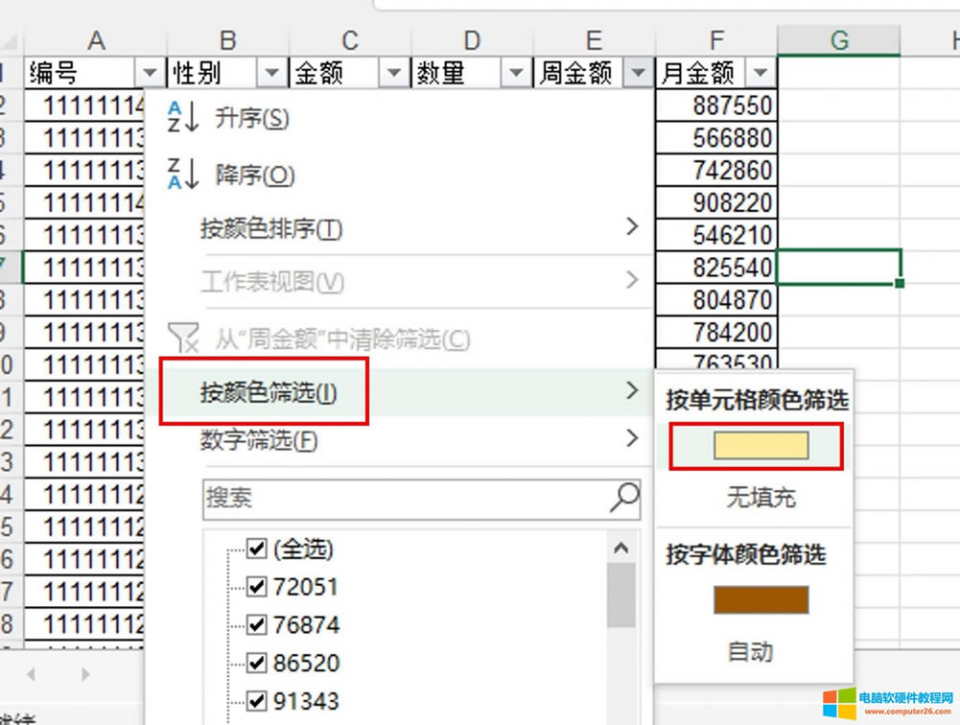This screenshot has width=960, height=725.
Task: Open the 金额 column filter arrow
Action: pyautogui.click(x=394, y=72)
